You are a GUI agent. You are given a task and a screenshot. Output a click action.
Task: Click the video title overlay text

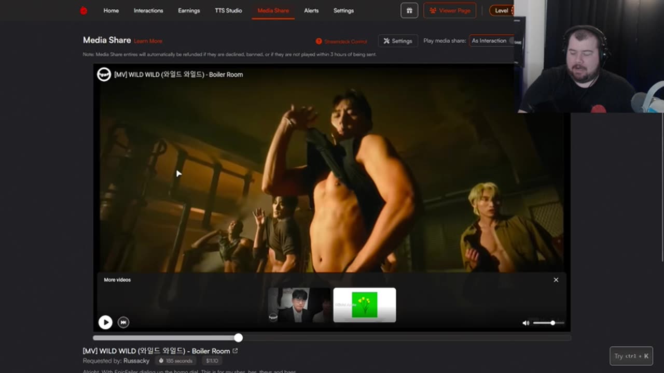coord(178,75)
